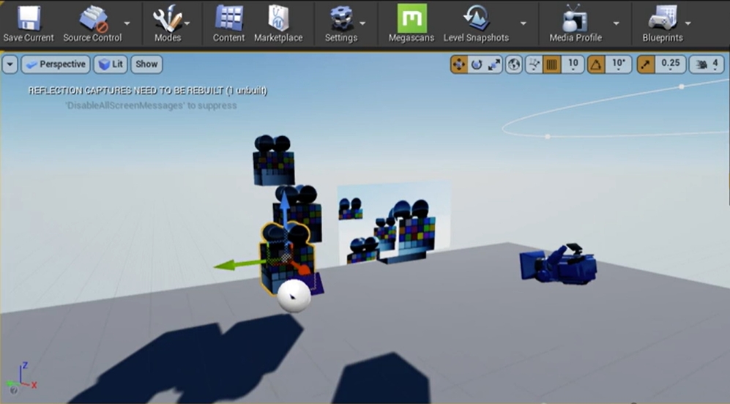Select the rotate gizmo mode
The width and height of the screenshot is (730, 404).
[x=477, y=64]
